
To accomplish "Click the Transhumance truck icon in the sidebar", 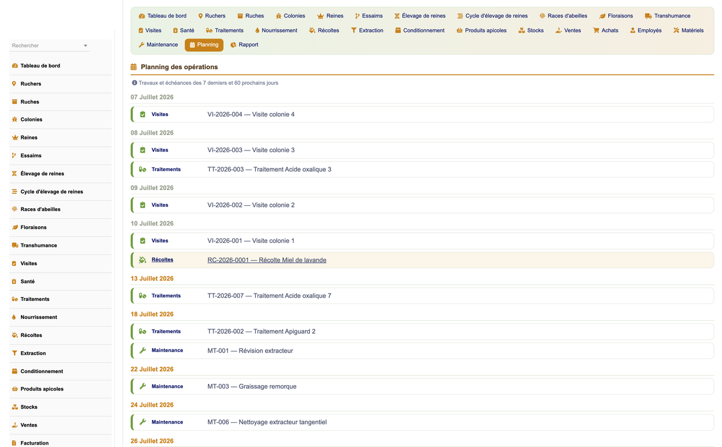I will click(x=14, y=245).
